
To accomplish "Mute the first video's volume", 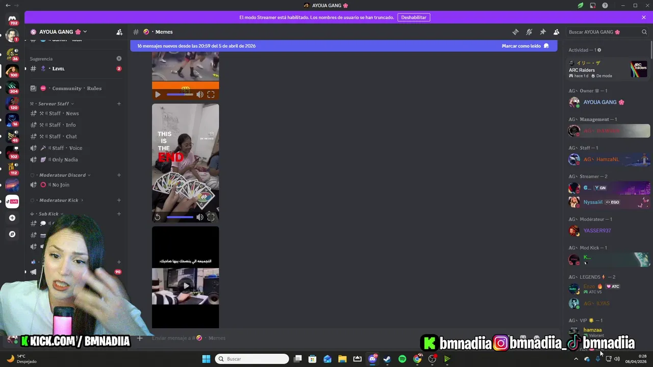I will click(x=200, y=94).
